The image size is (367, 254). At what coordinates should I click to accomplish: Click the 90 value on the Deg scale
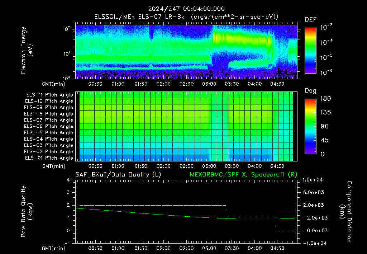(x=325, y=127)
